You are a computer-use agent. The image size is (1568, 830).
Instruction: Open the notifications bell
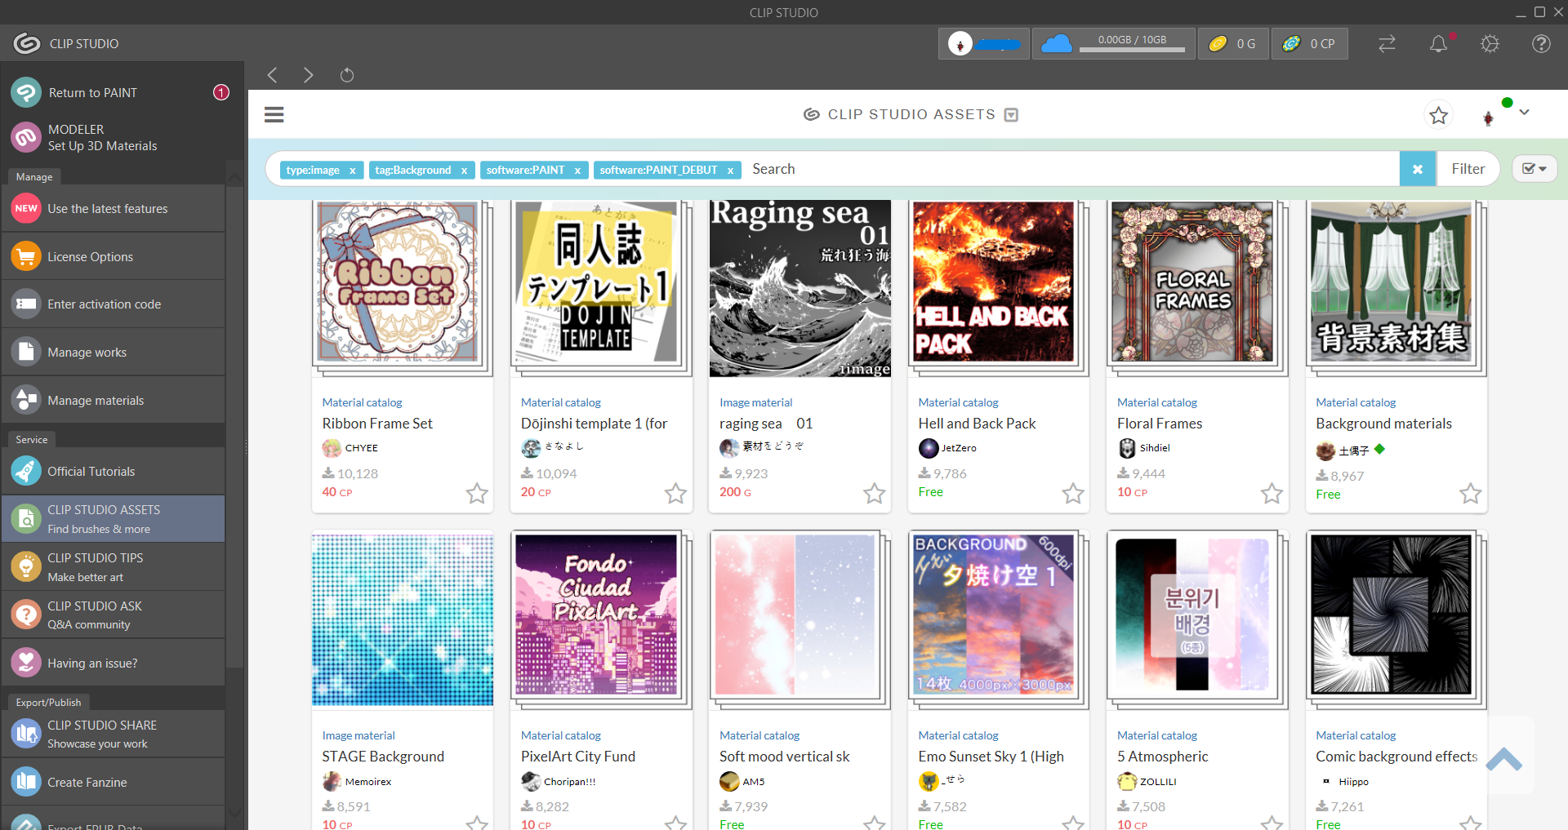pos(1439,43)
